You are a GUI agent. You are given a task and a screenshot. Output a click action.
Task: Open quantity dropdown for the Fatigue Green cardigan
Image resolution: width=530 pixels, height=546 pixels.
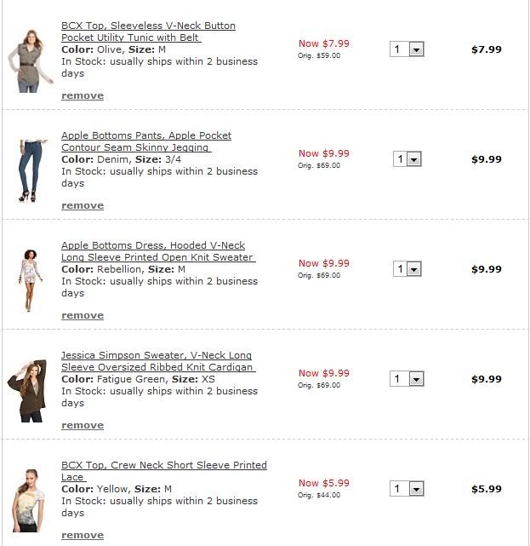[x=407, y=379]
